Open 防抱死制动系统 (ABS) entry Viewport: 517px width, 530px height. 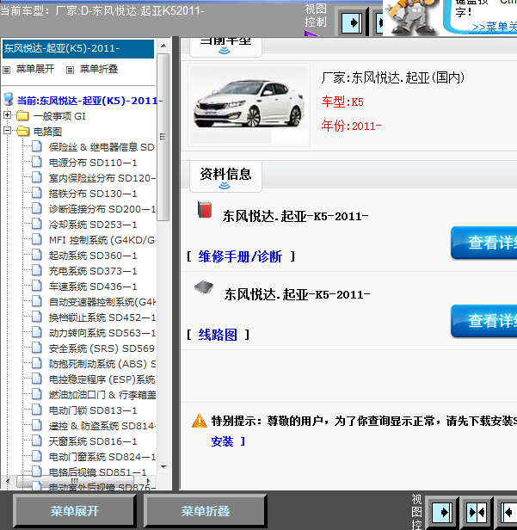click(x=102, y=364)
